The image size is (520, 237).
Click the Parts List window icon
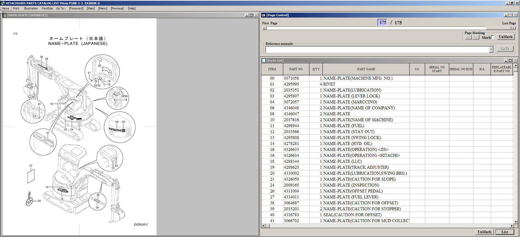pos(264,61)
